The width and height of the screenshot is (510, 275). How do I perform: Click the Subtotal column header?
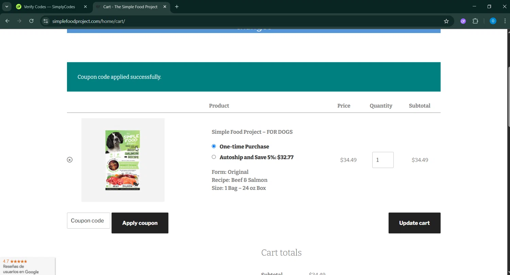(420, 106)
